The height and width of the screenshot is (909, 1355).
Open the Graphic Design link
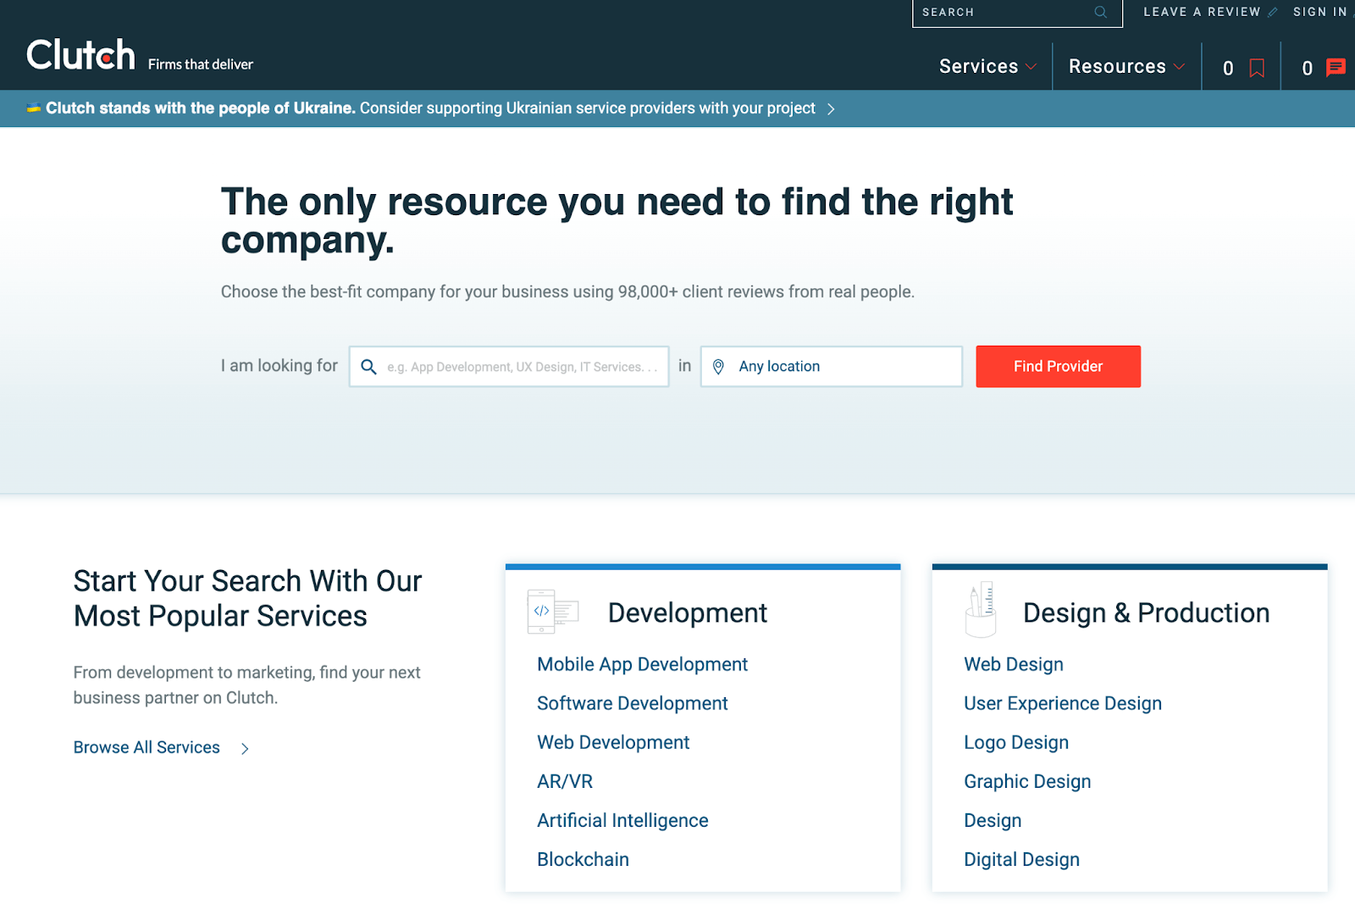[x=1027, y=781]
